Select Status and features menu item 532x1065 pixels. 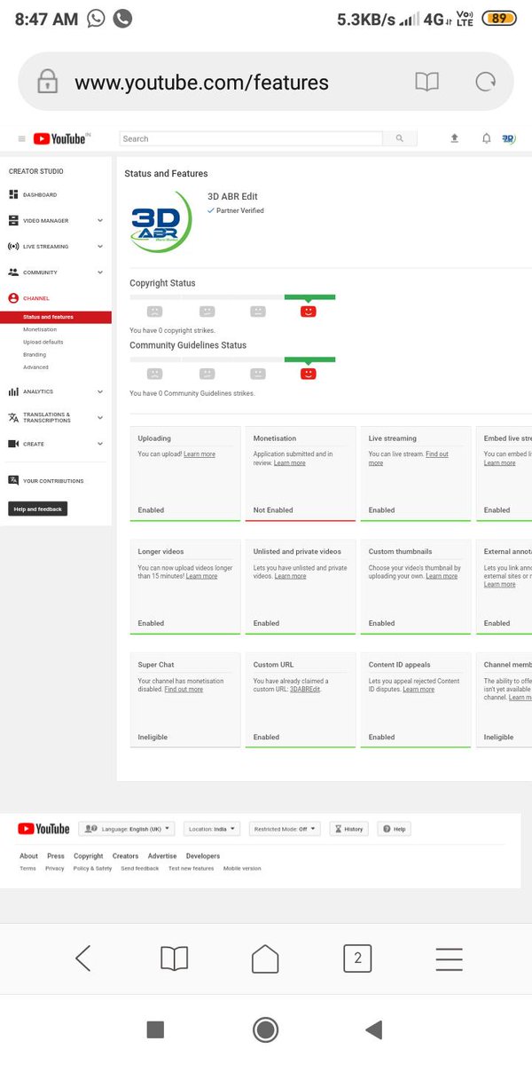[56, 317]
